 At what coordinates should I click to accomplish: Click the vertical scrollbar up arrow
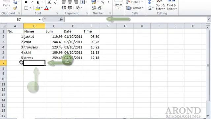click(208, 28)
